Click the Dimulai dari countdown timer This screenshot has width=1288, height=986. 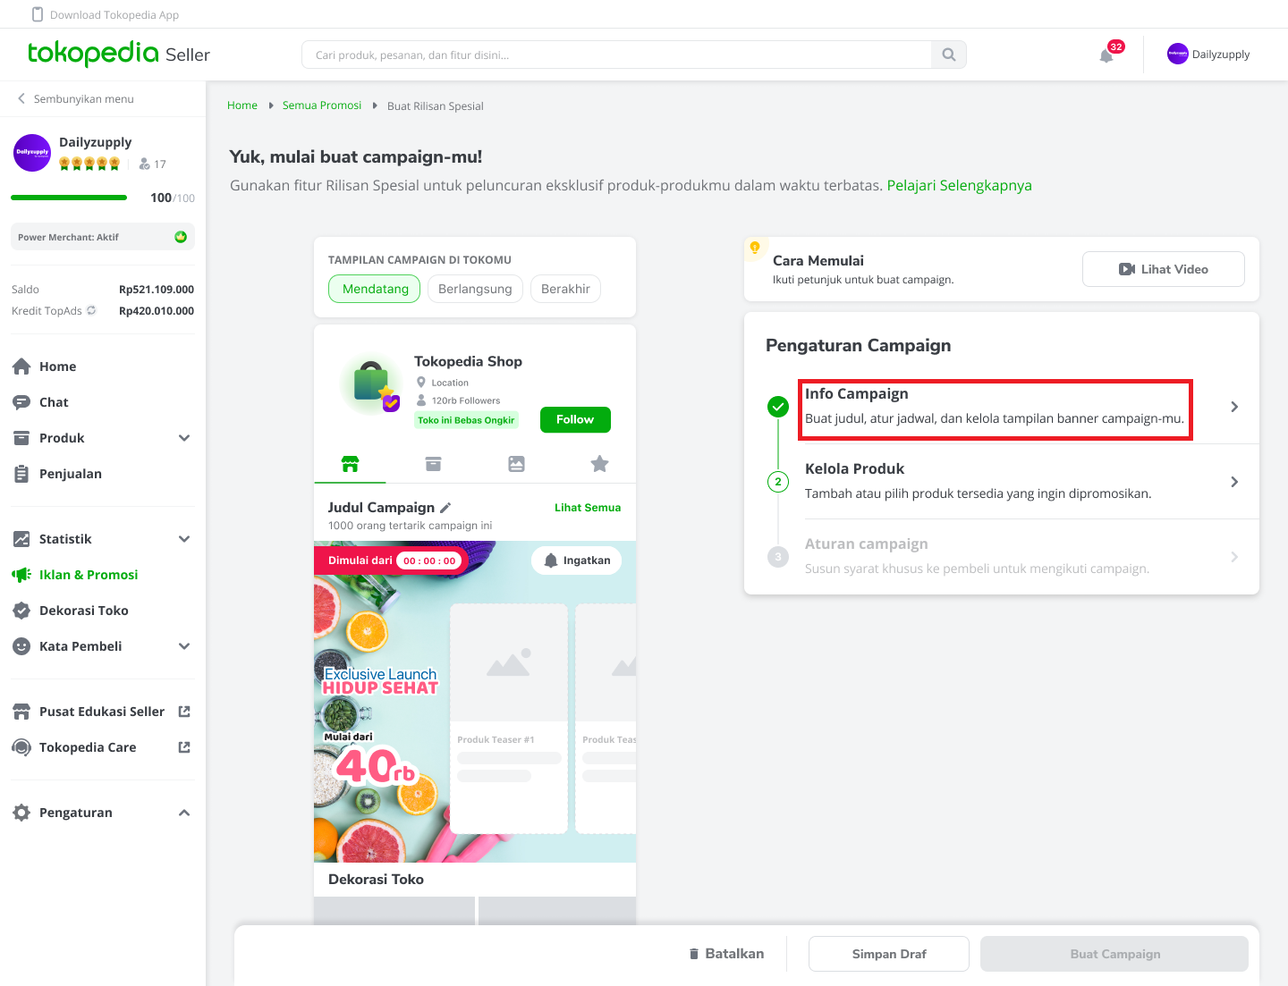tap(389, 560)
